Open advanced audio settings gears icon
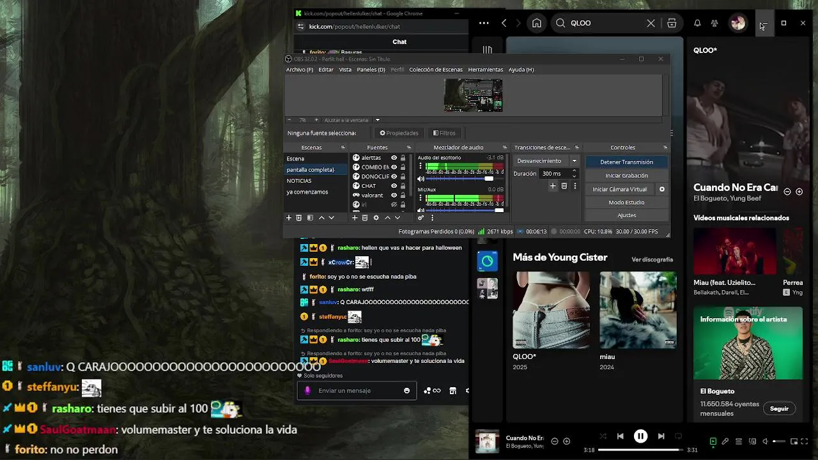Image resolution: width=818 pixels, height=460 pixels. [x=421, y=218]
